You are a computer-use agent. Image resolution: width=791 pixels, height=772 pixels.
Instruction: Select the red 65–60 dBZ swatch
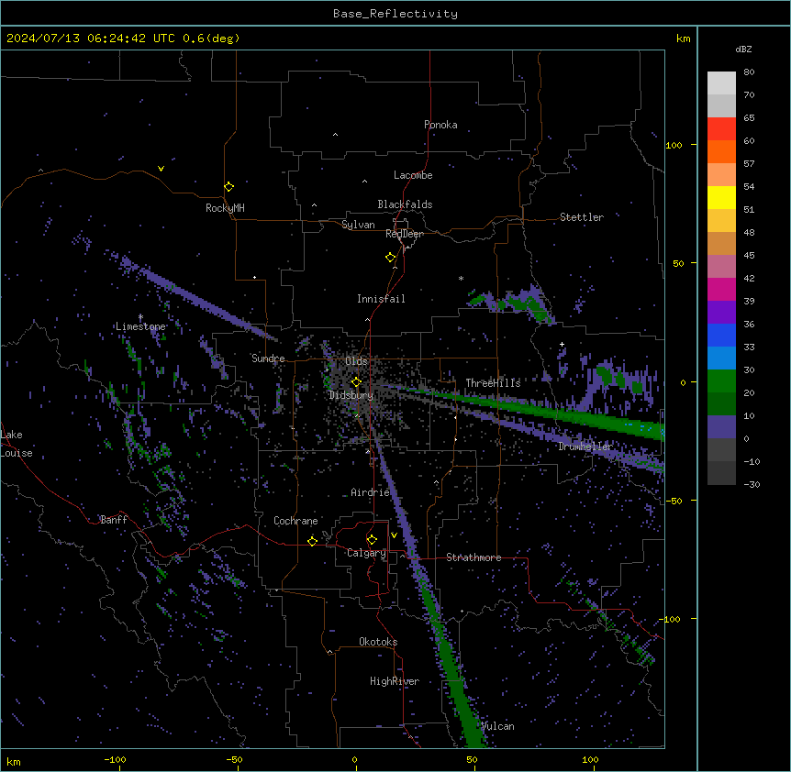(721, 129)
